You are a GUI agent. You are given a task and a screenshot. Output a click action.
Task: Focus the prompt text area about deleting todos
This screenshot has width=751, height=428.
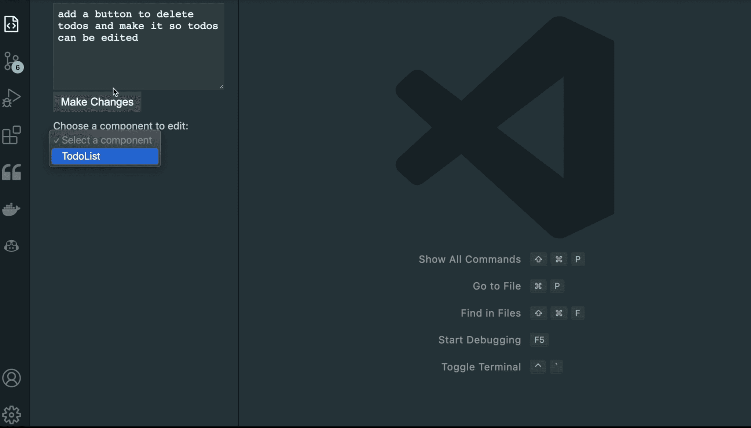click(139, 46)
